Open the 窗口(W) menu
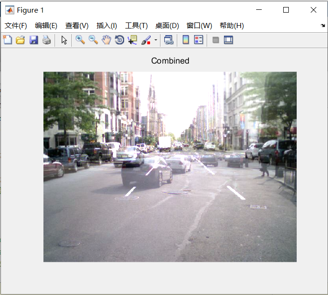Screen dimensions: 328x295 coord(199,26)
